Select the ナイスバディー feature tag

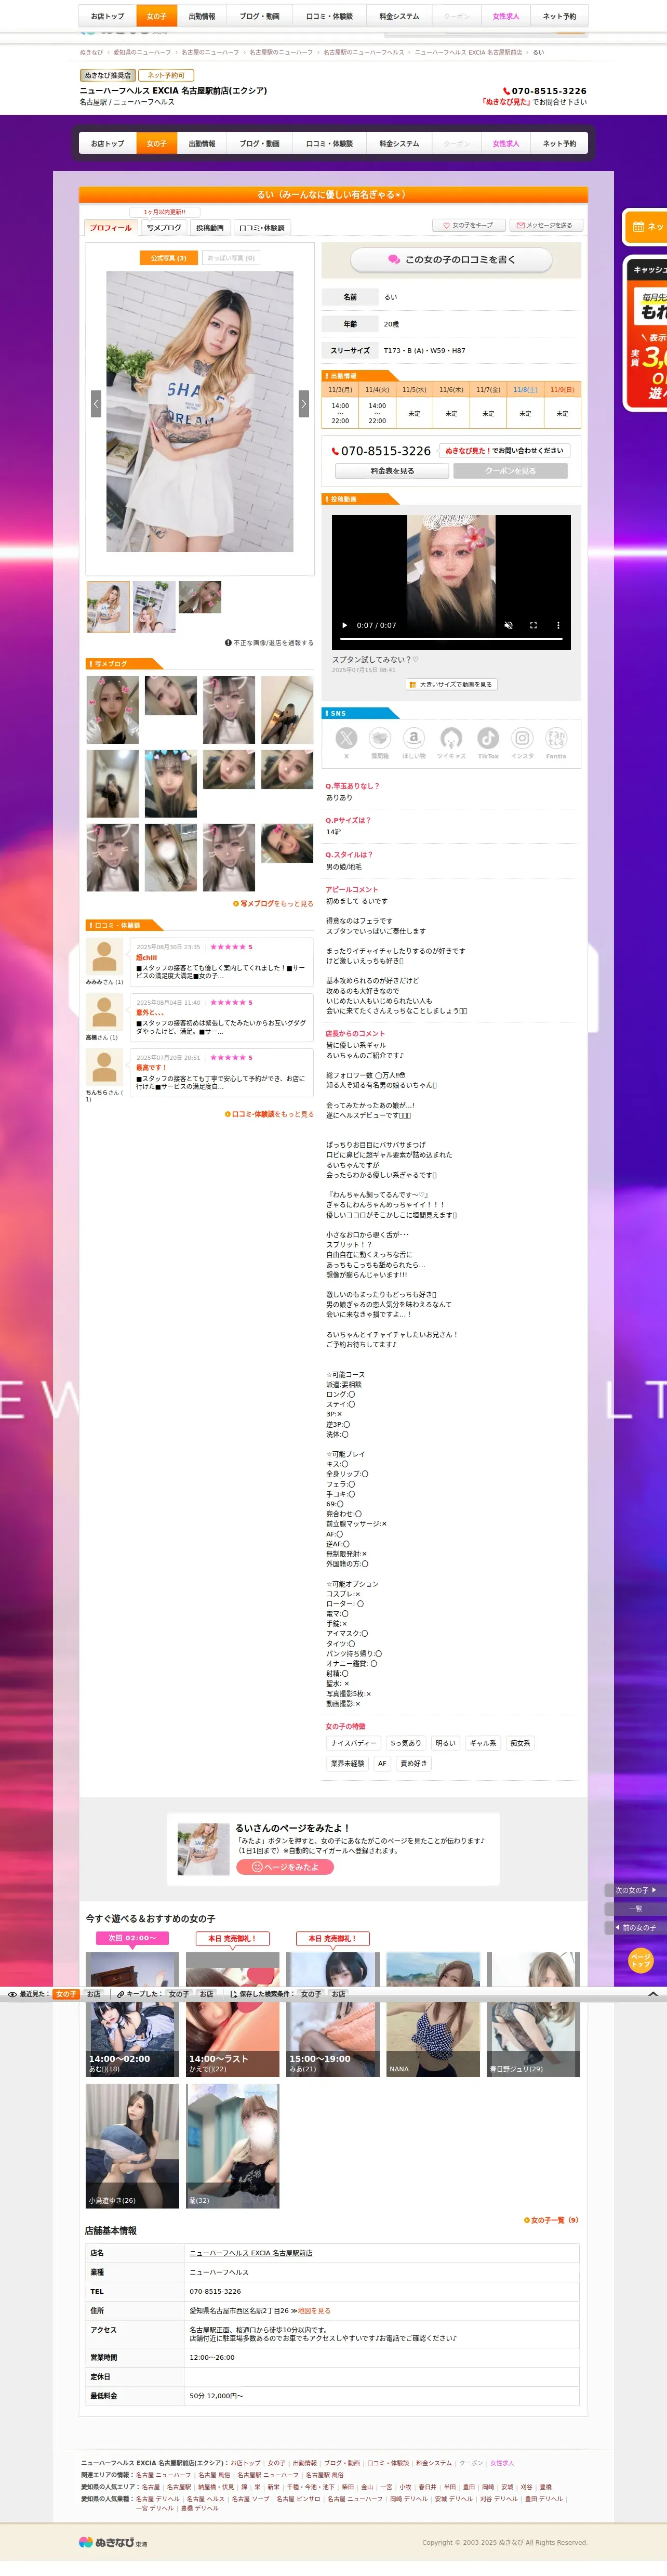coord(354,1743)
